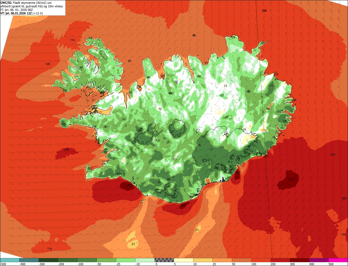Select the darkest green -300 to -200 swatch
The width and height of the screenshot is (348, 266).
pyautogui.click(x=48, y=260)
